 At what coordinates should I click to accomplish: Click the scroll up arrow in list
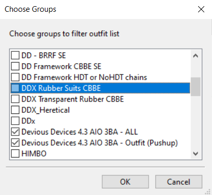tap(196, 55)
